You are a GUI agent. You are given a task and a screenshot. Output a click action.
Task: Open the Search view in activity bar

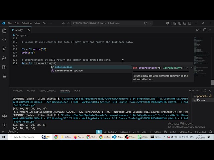tap(4, 40)
